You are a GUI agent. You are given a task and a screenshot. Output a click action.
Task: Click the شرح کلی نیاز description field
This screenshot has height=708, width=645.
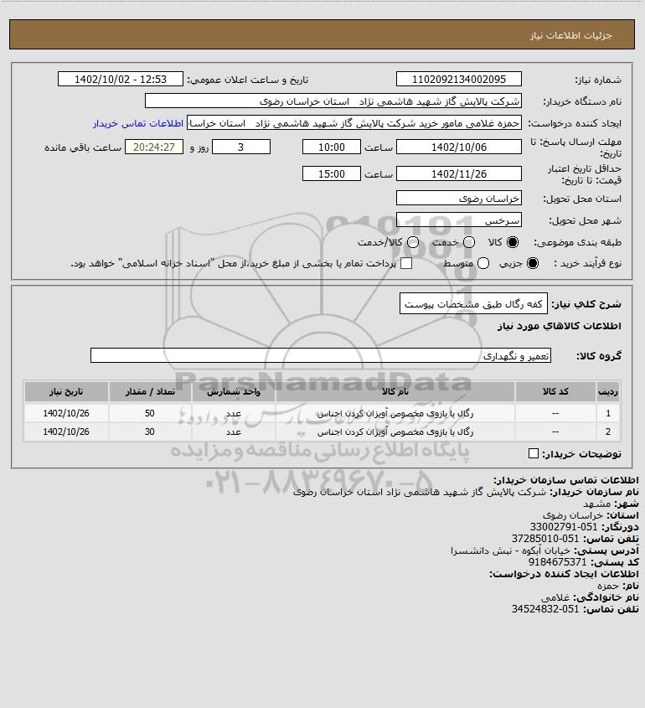click(473, 303)
